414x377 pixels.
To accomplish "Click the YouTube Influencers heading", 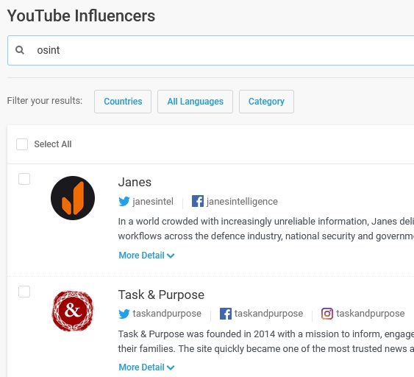I will (x=81, y=16).
